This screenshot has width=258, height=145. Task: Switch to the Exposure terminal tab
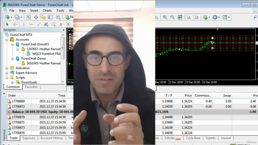29,138
